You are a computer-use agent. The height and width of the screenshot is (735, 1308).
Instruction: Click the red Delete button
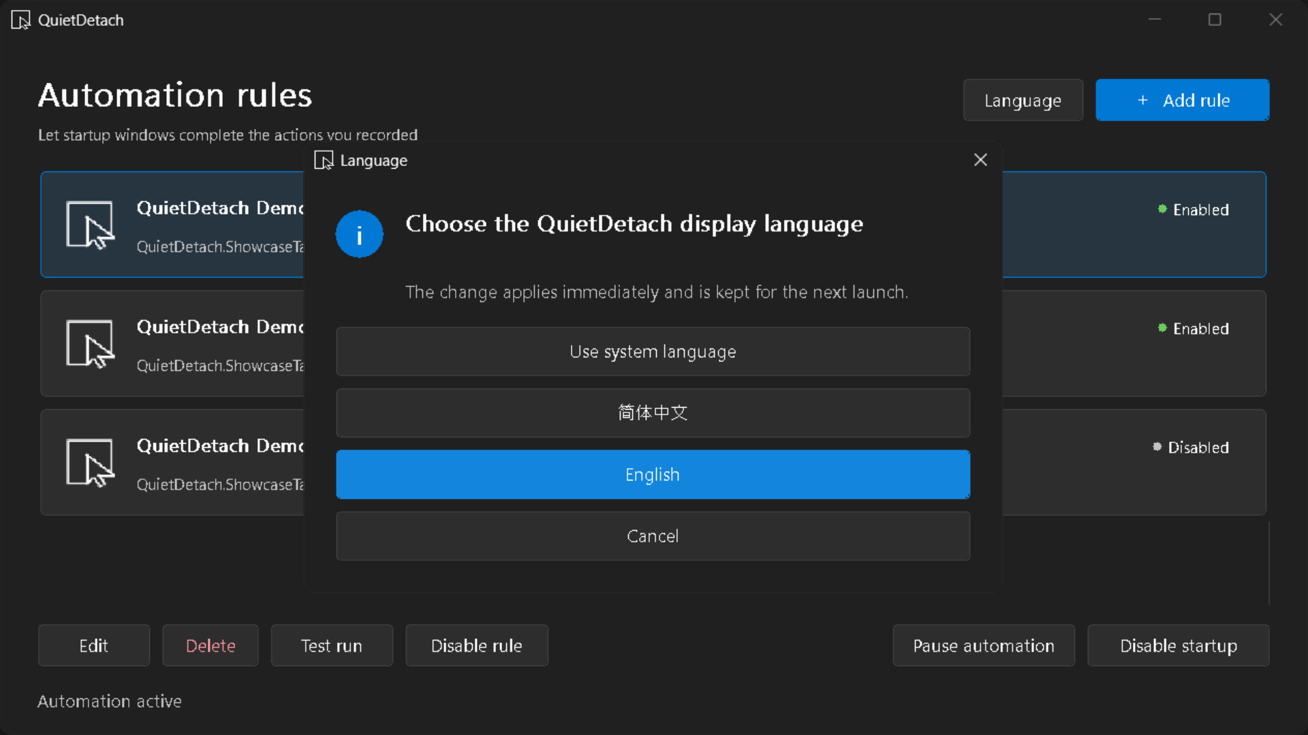point(211,645)
